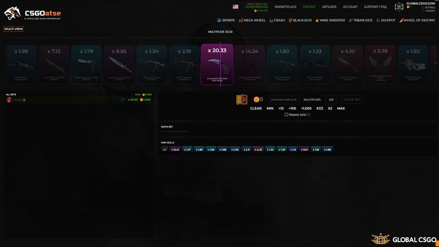
Task: Open the Jackpot game
Action: (386, 20)
